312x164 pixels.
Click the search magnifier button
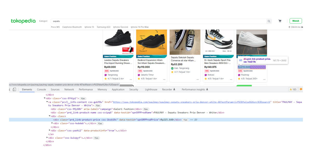(269, 21)
